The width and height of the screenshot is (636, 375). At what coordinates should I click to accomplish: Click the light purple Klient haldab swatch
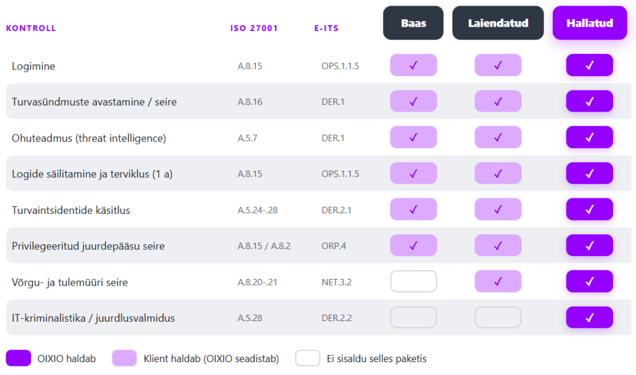124,358
